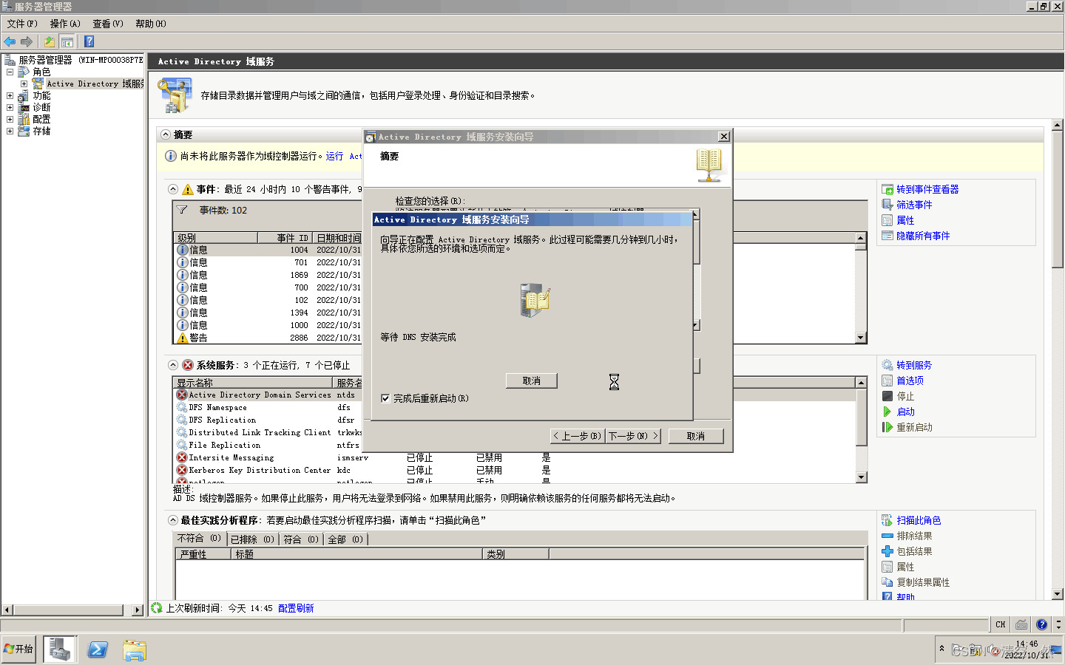Click the 包括结果 plus icon

tap(887, 551)
